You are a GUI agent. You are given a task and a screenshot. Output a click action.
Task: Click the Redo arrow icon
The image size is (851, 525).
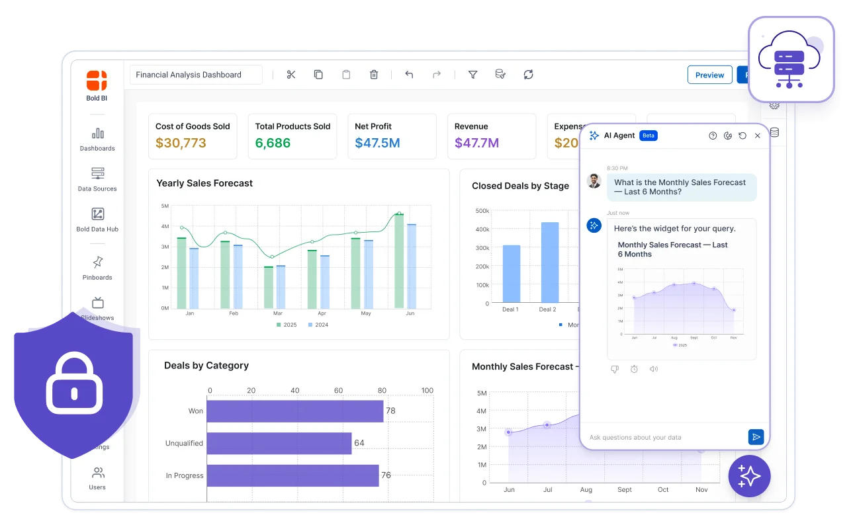pyautogui.click(x=437, y=75)
